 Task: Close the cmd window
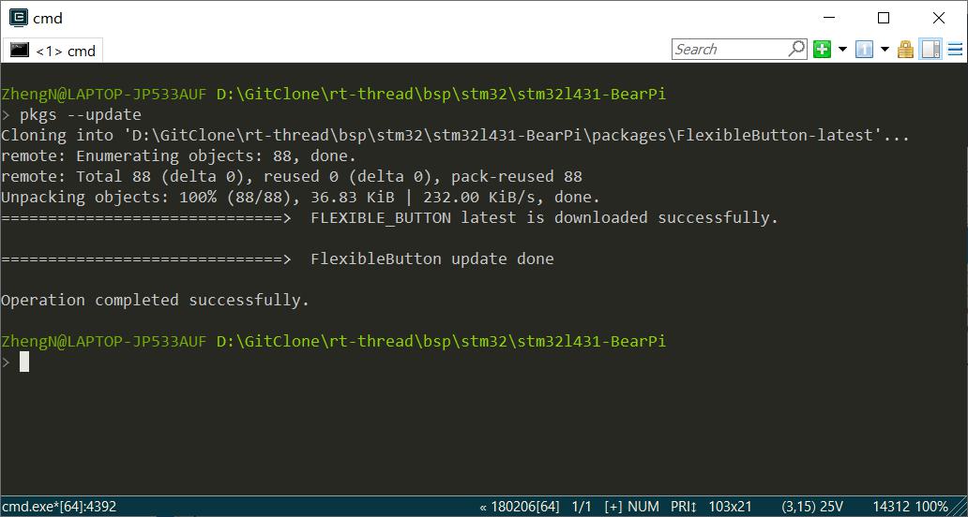(938, 18)
